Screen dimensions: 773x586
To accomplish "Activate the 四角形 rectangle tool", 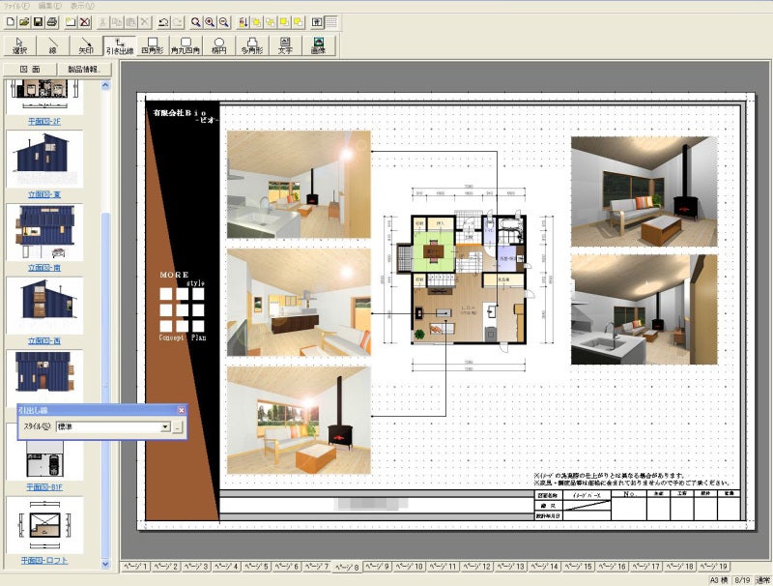I will (x=152, y=45).
